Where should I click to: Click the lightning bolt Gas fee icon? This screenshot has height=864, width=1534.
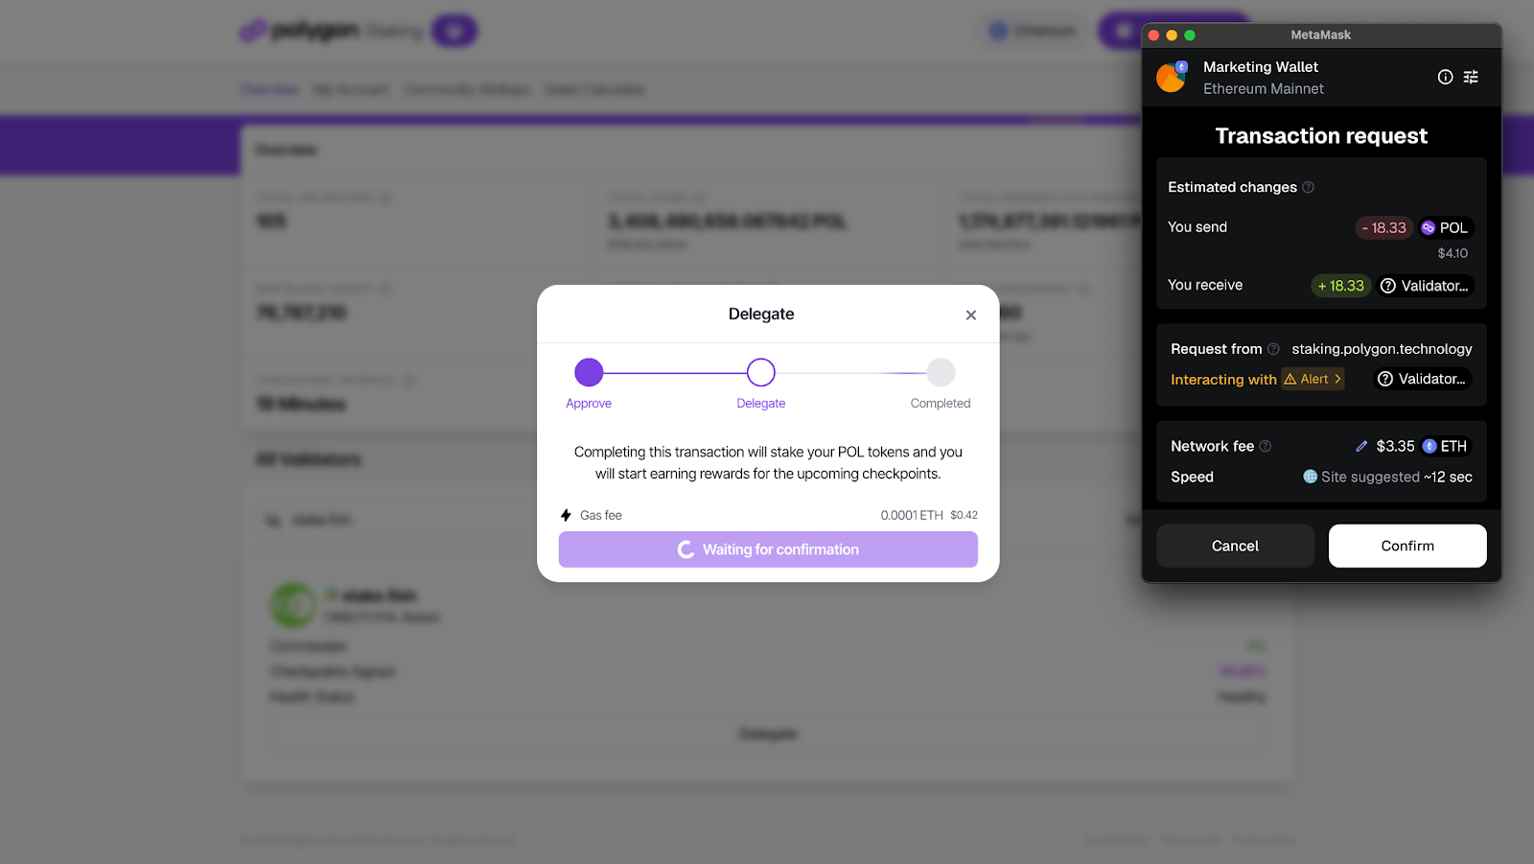tap(566, 515)
